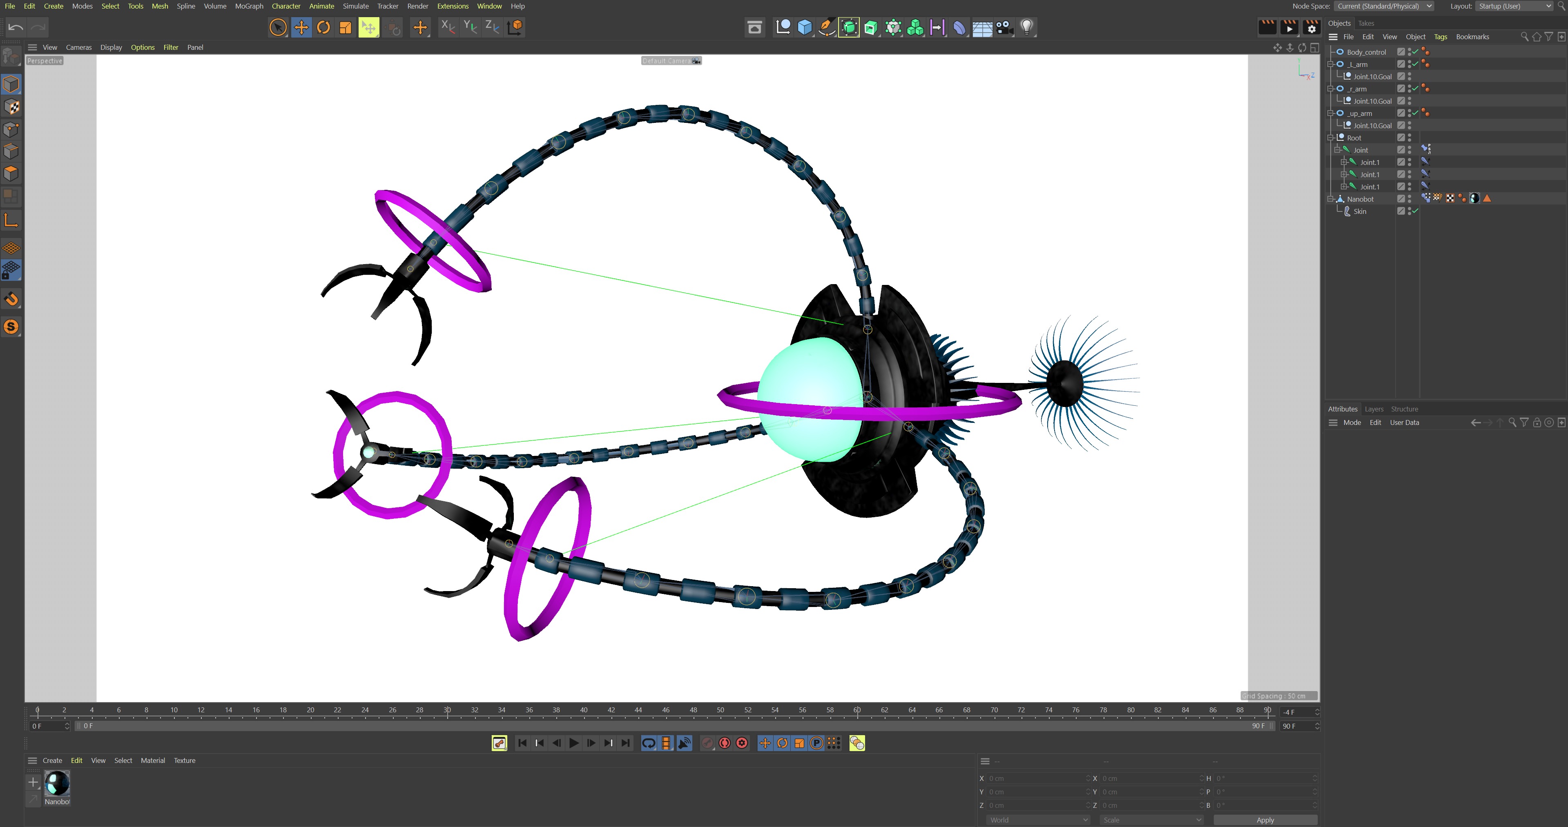Select the Live Selection tool

[278, 27]
